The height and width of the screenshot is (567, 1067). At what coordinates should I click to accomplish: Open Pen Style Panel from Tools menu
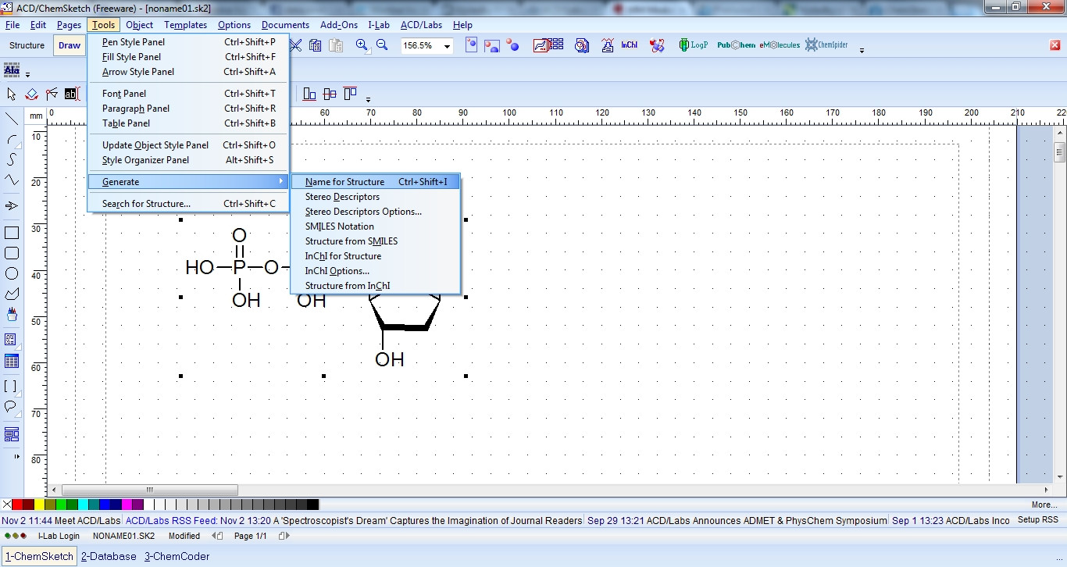188,42
